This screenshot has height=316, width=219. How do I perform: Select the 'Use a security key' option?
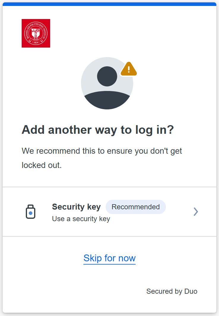pyautogui.click(x=81, y=218)
